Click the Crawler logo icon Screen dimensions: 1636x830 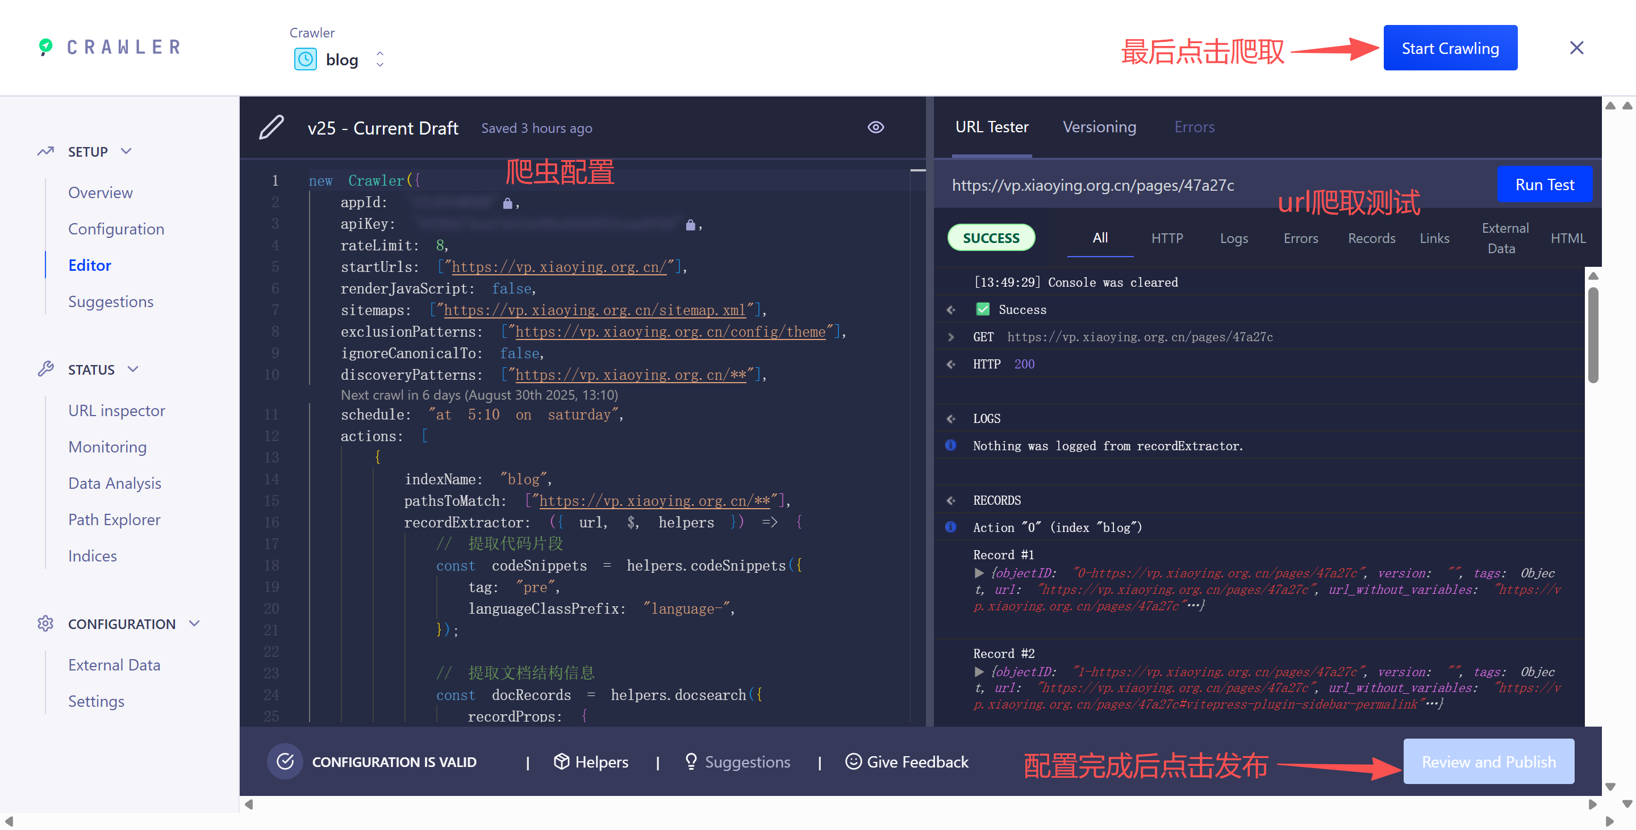tap(45, 47)
